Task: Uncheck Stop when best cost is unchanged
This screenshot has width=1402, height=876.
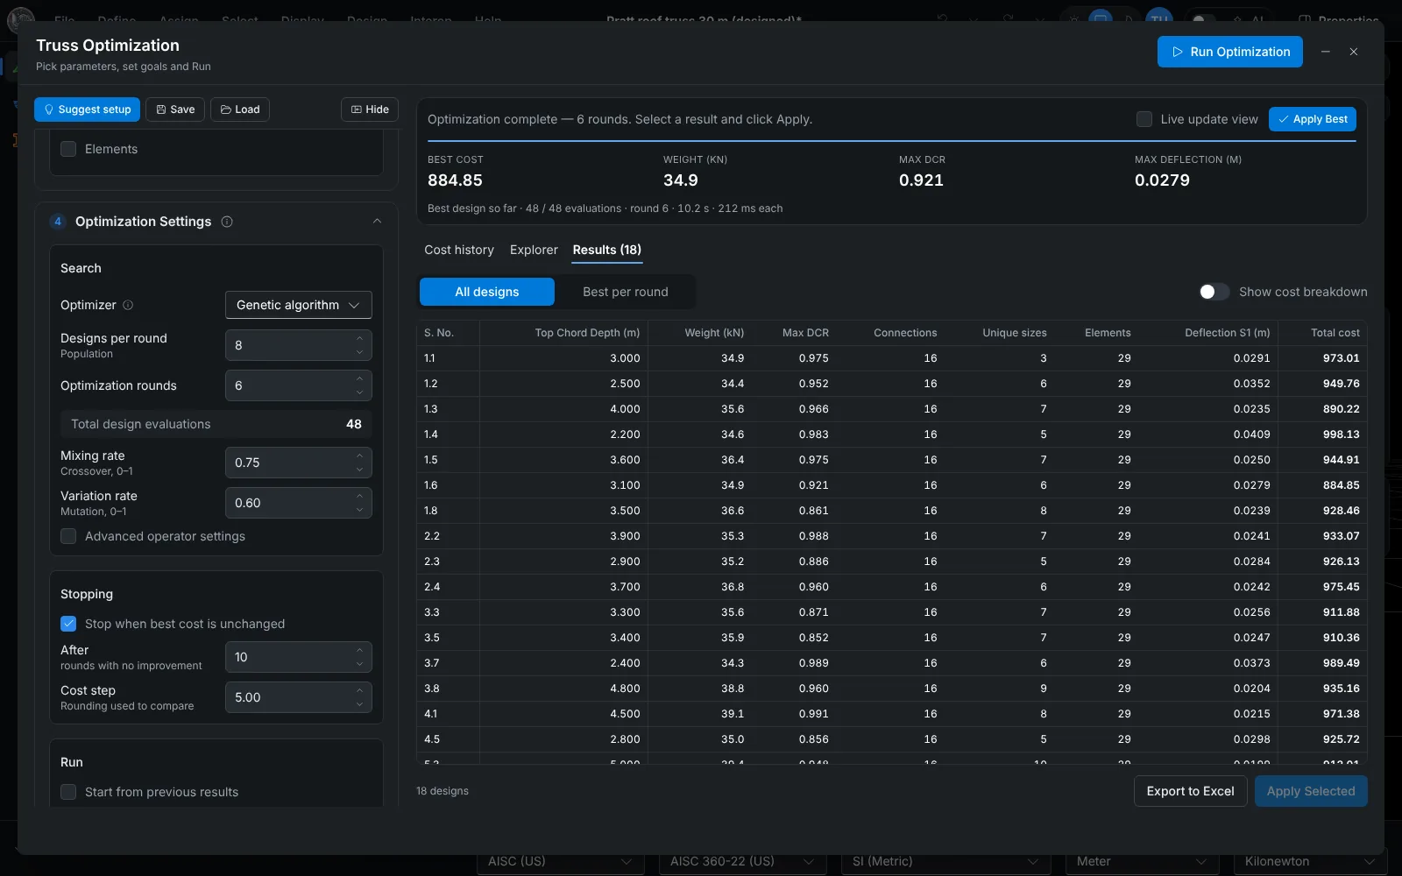Action: 68,624
